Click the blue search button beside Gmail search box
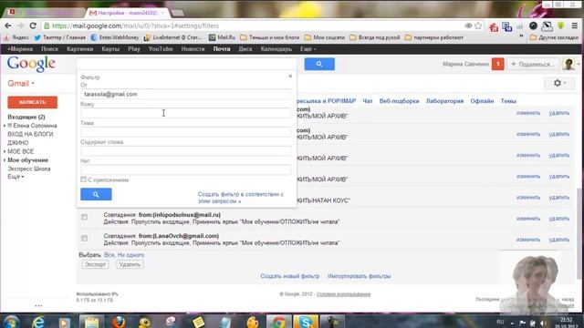This screenshot has height=328, width=584. (319, 64)
